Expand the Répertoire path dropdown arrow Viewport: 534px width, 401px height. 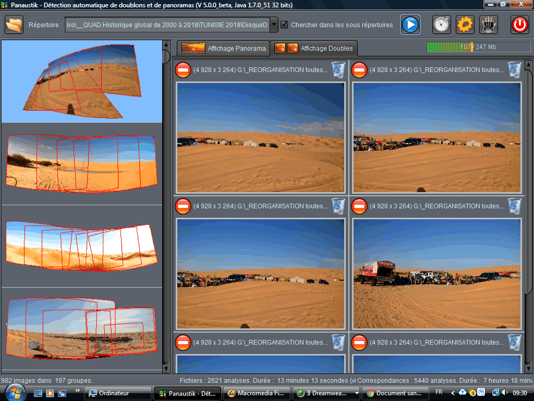tap(274, 25)
